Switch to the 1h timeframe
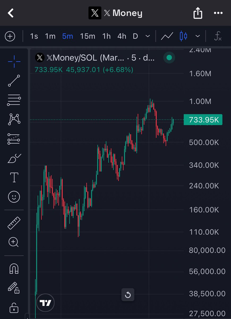Viewport: 231px width, 319px height. pos(106,36)
